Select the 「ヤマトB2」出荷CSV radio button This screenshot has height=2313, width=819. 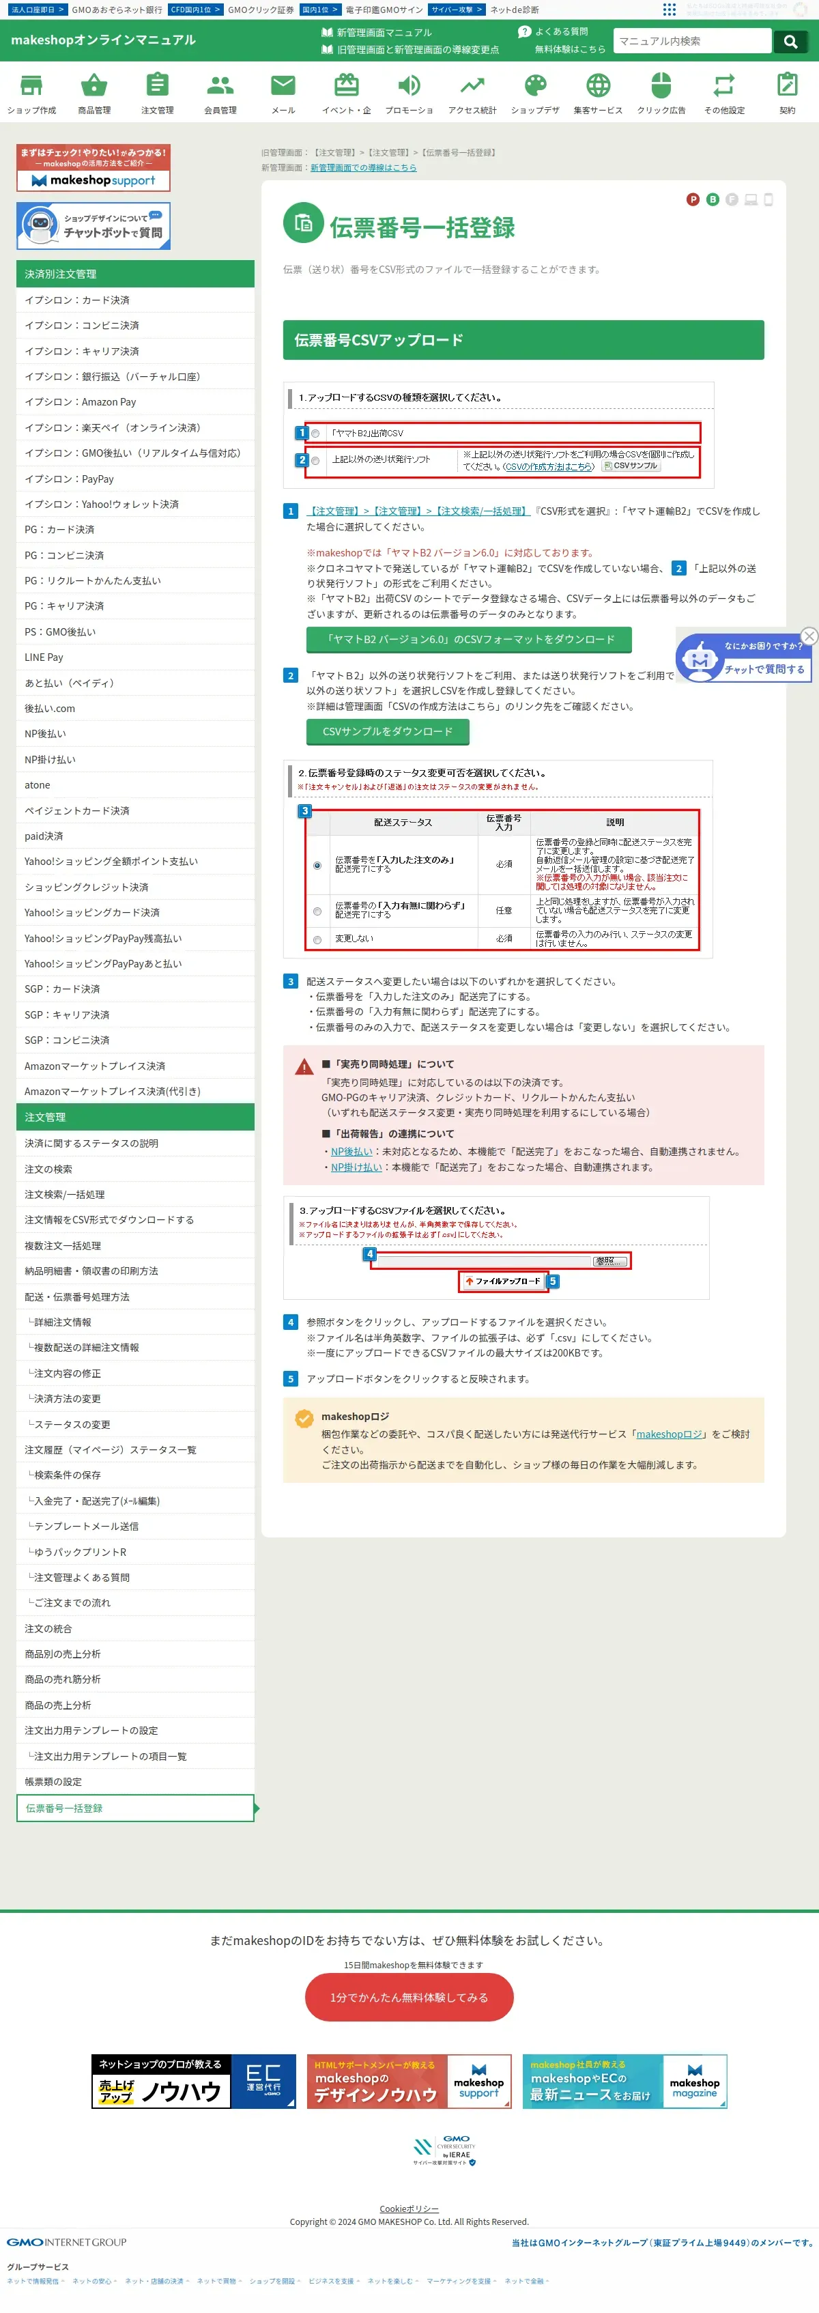click(315, 434)
